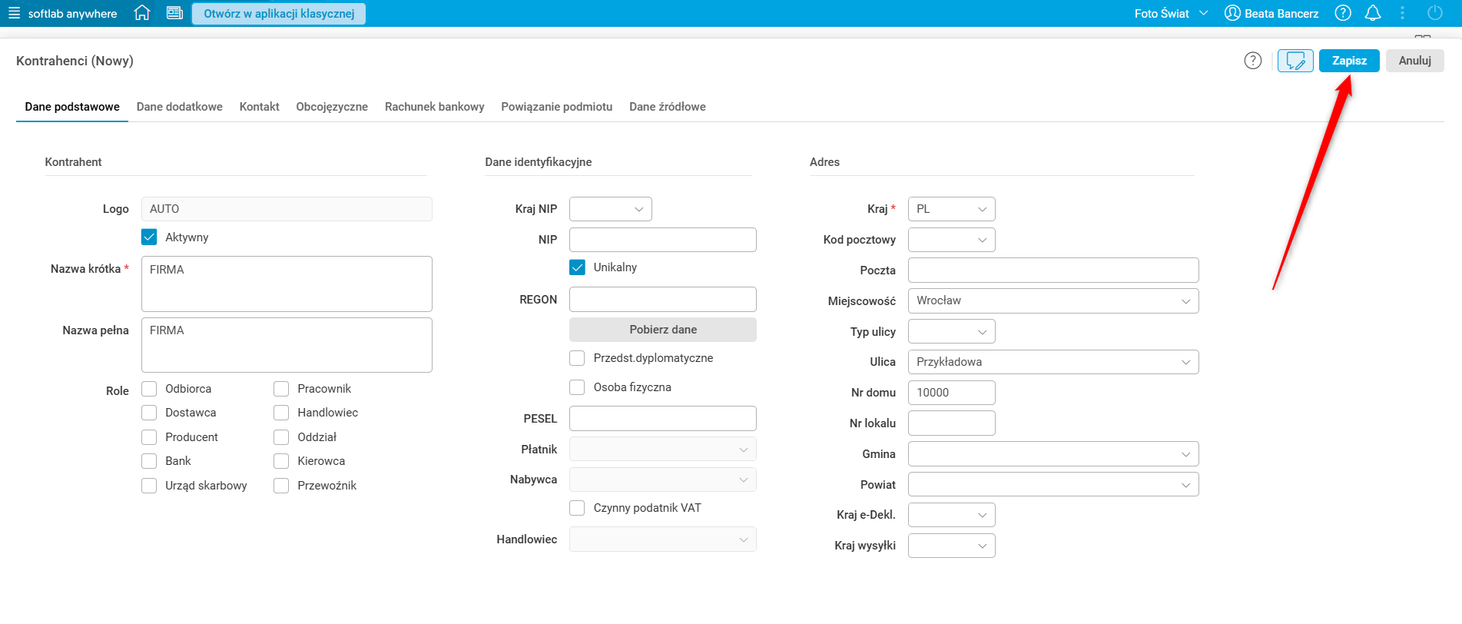This screenshot has width=1462, height=624.
Task: Open the Kraj wysyłki dropdown
Action: [952, 546]
